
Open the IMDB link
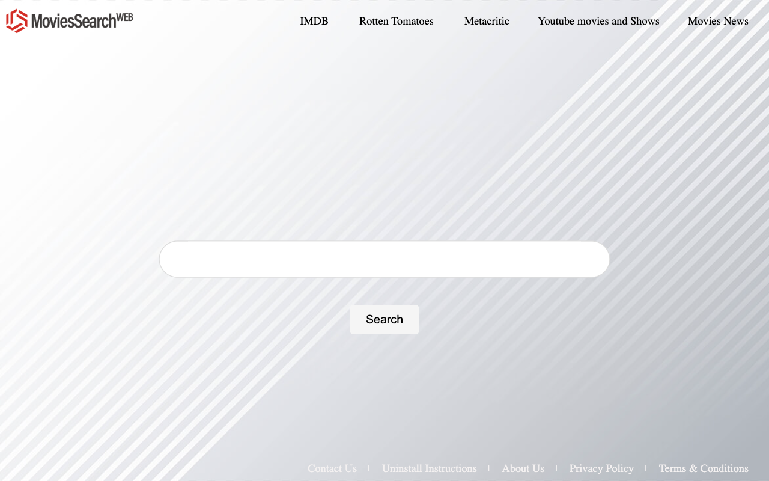[x=314, y=21]
